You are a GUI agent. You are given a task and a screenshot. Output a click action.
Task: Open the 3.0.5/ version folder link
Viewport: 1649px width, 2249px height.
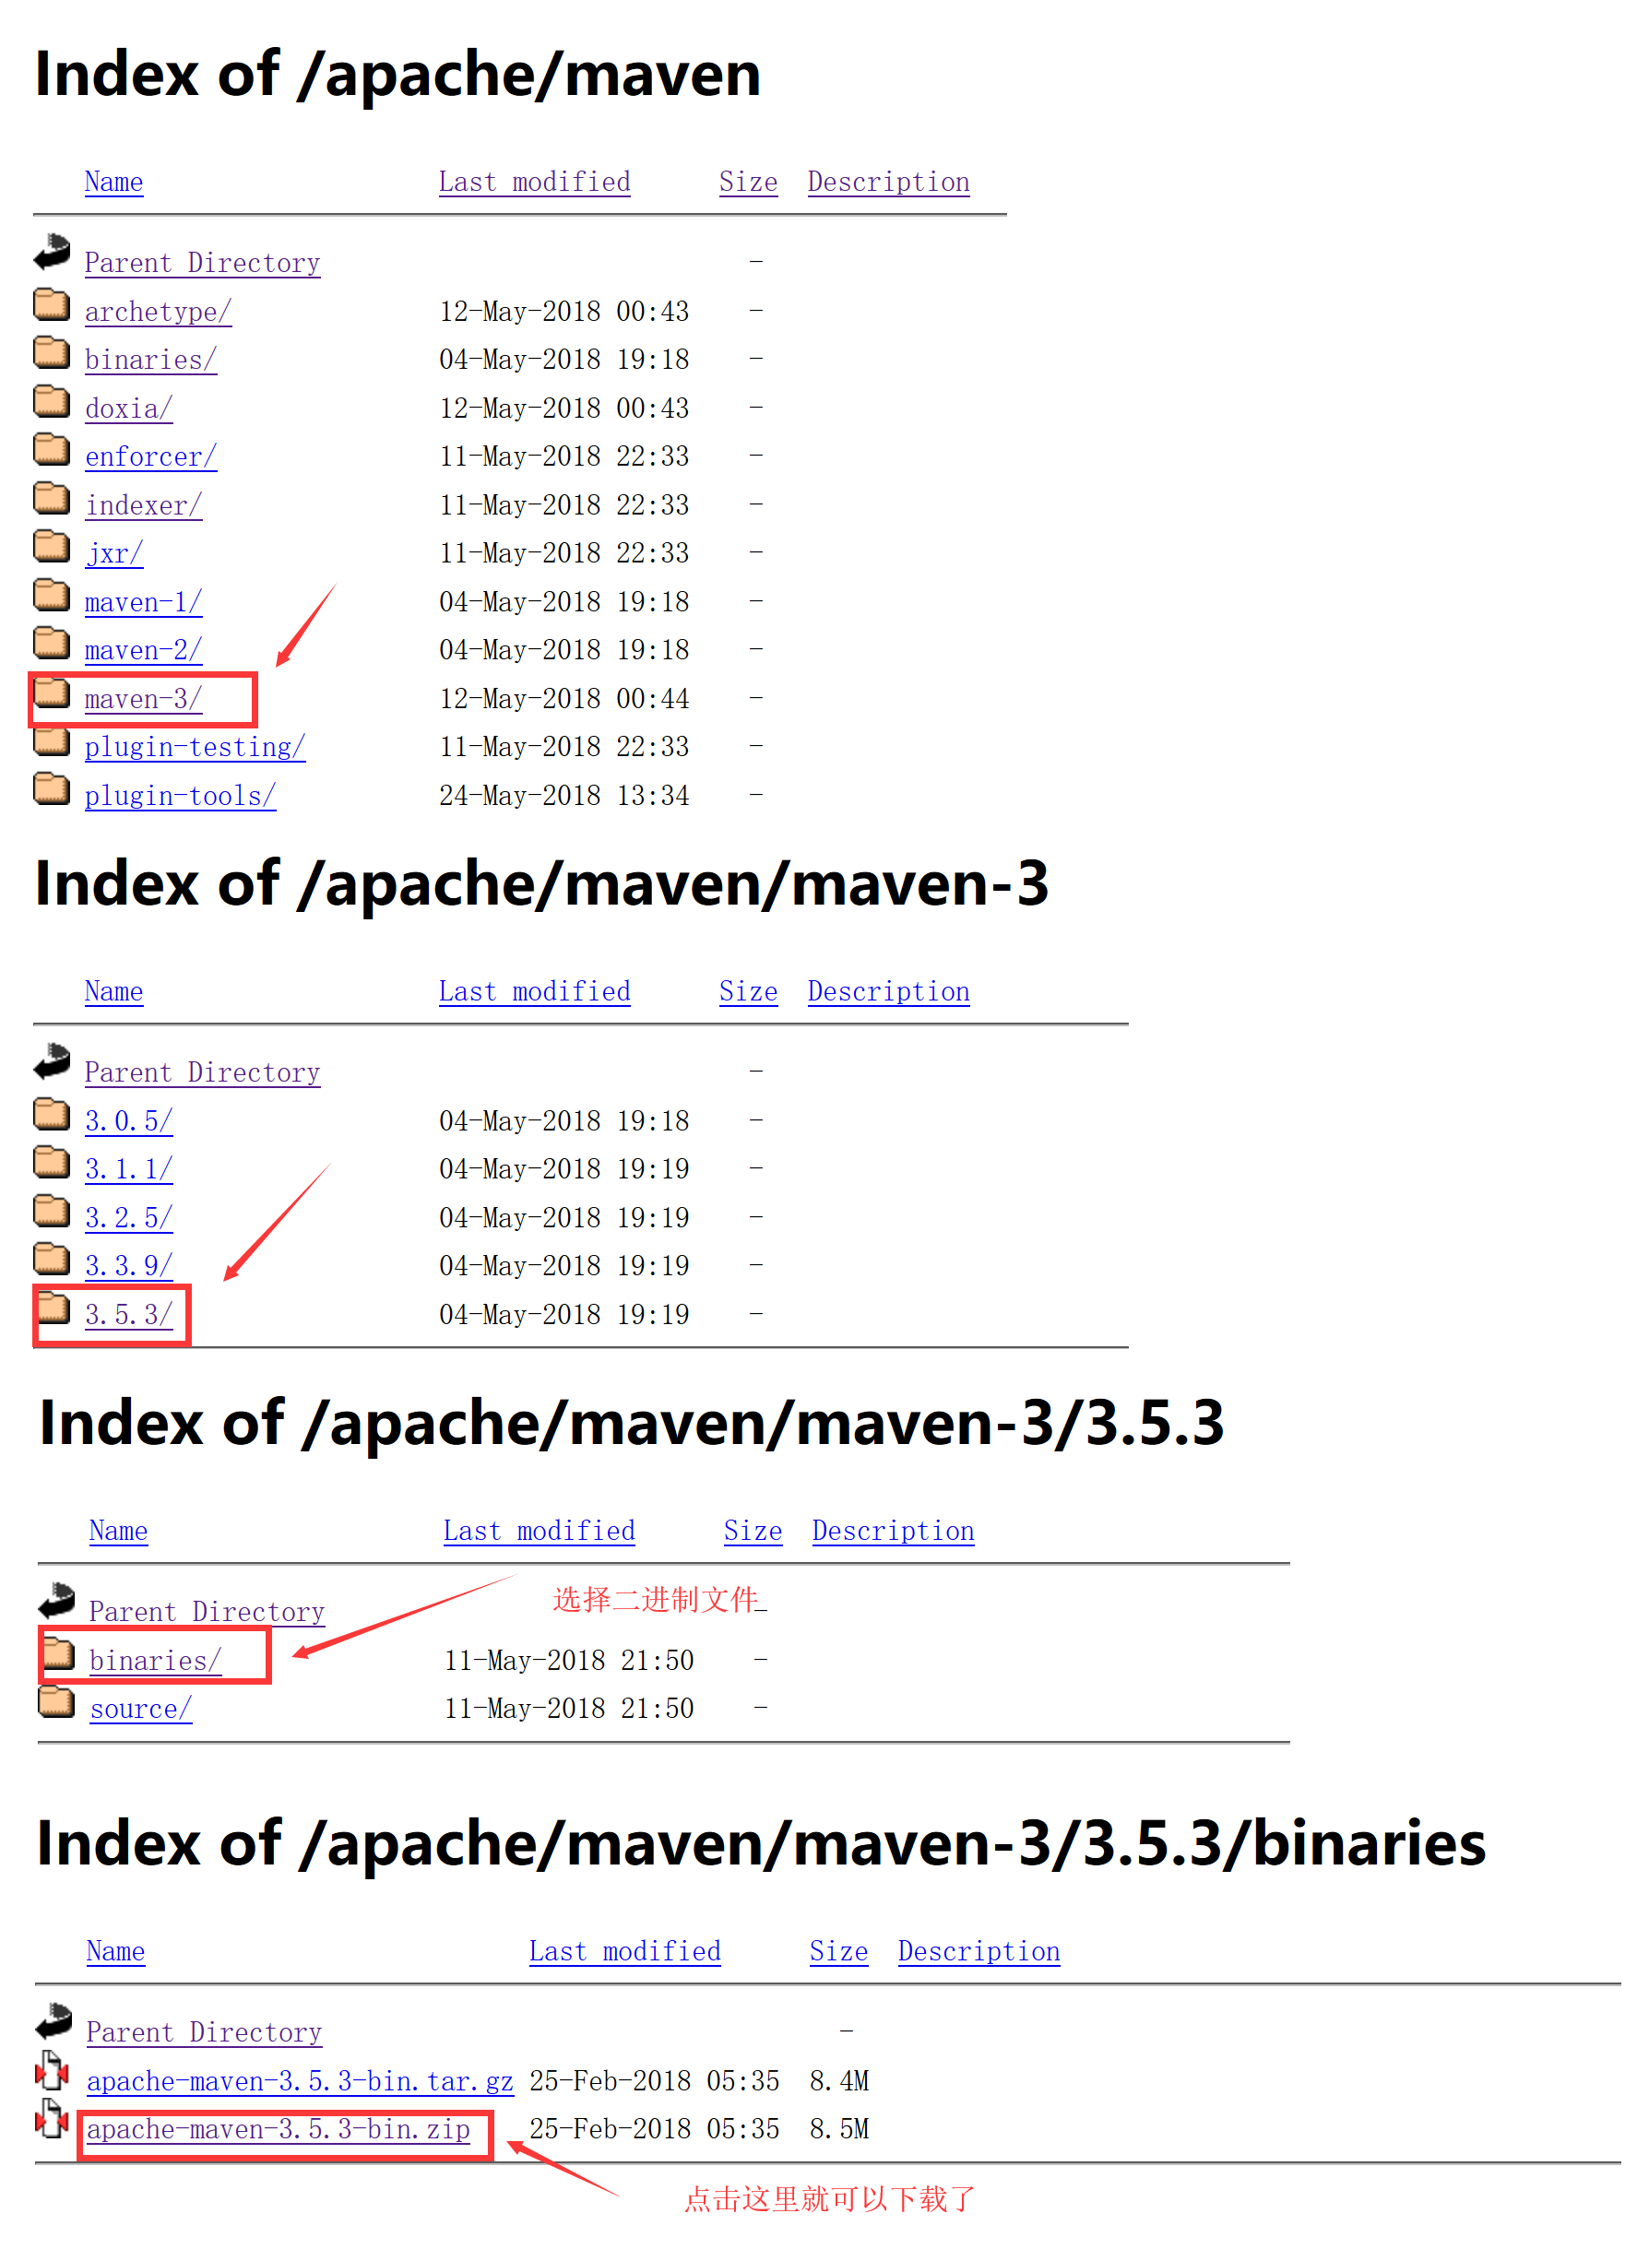(129, 1121)
